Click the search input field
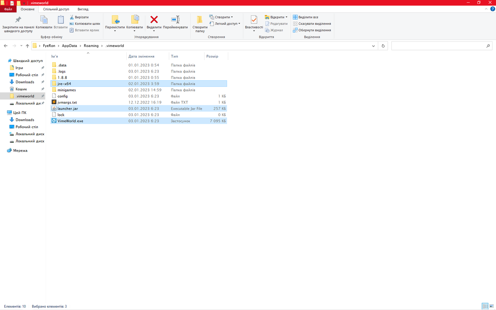This screenshot has height=310, width=496. tap(438, 46)
